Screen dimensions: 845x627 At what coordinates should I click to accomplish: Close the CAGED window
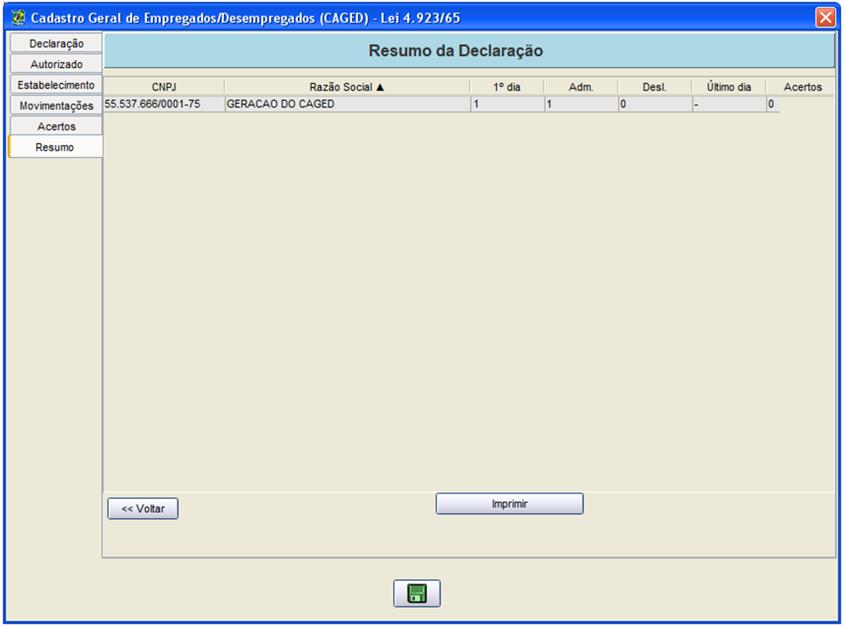pyautogui.click(x=825, y=17)
